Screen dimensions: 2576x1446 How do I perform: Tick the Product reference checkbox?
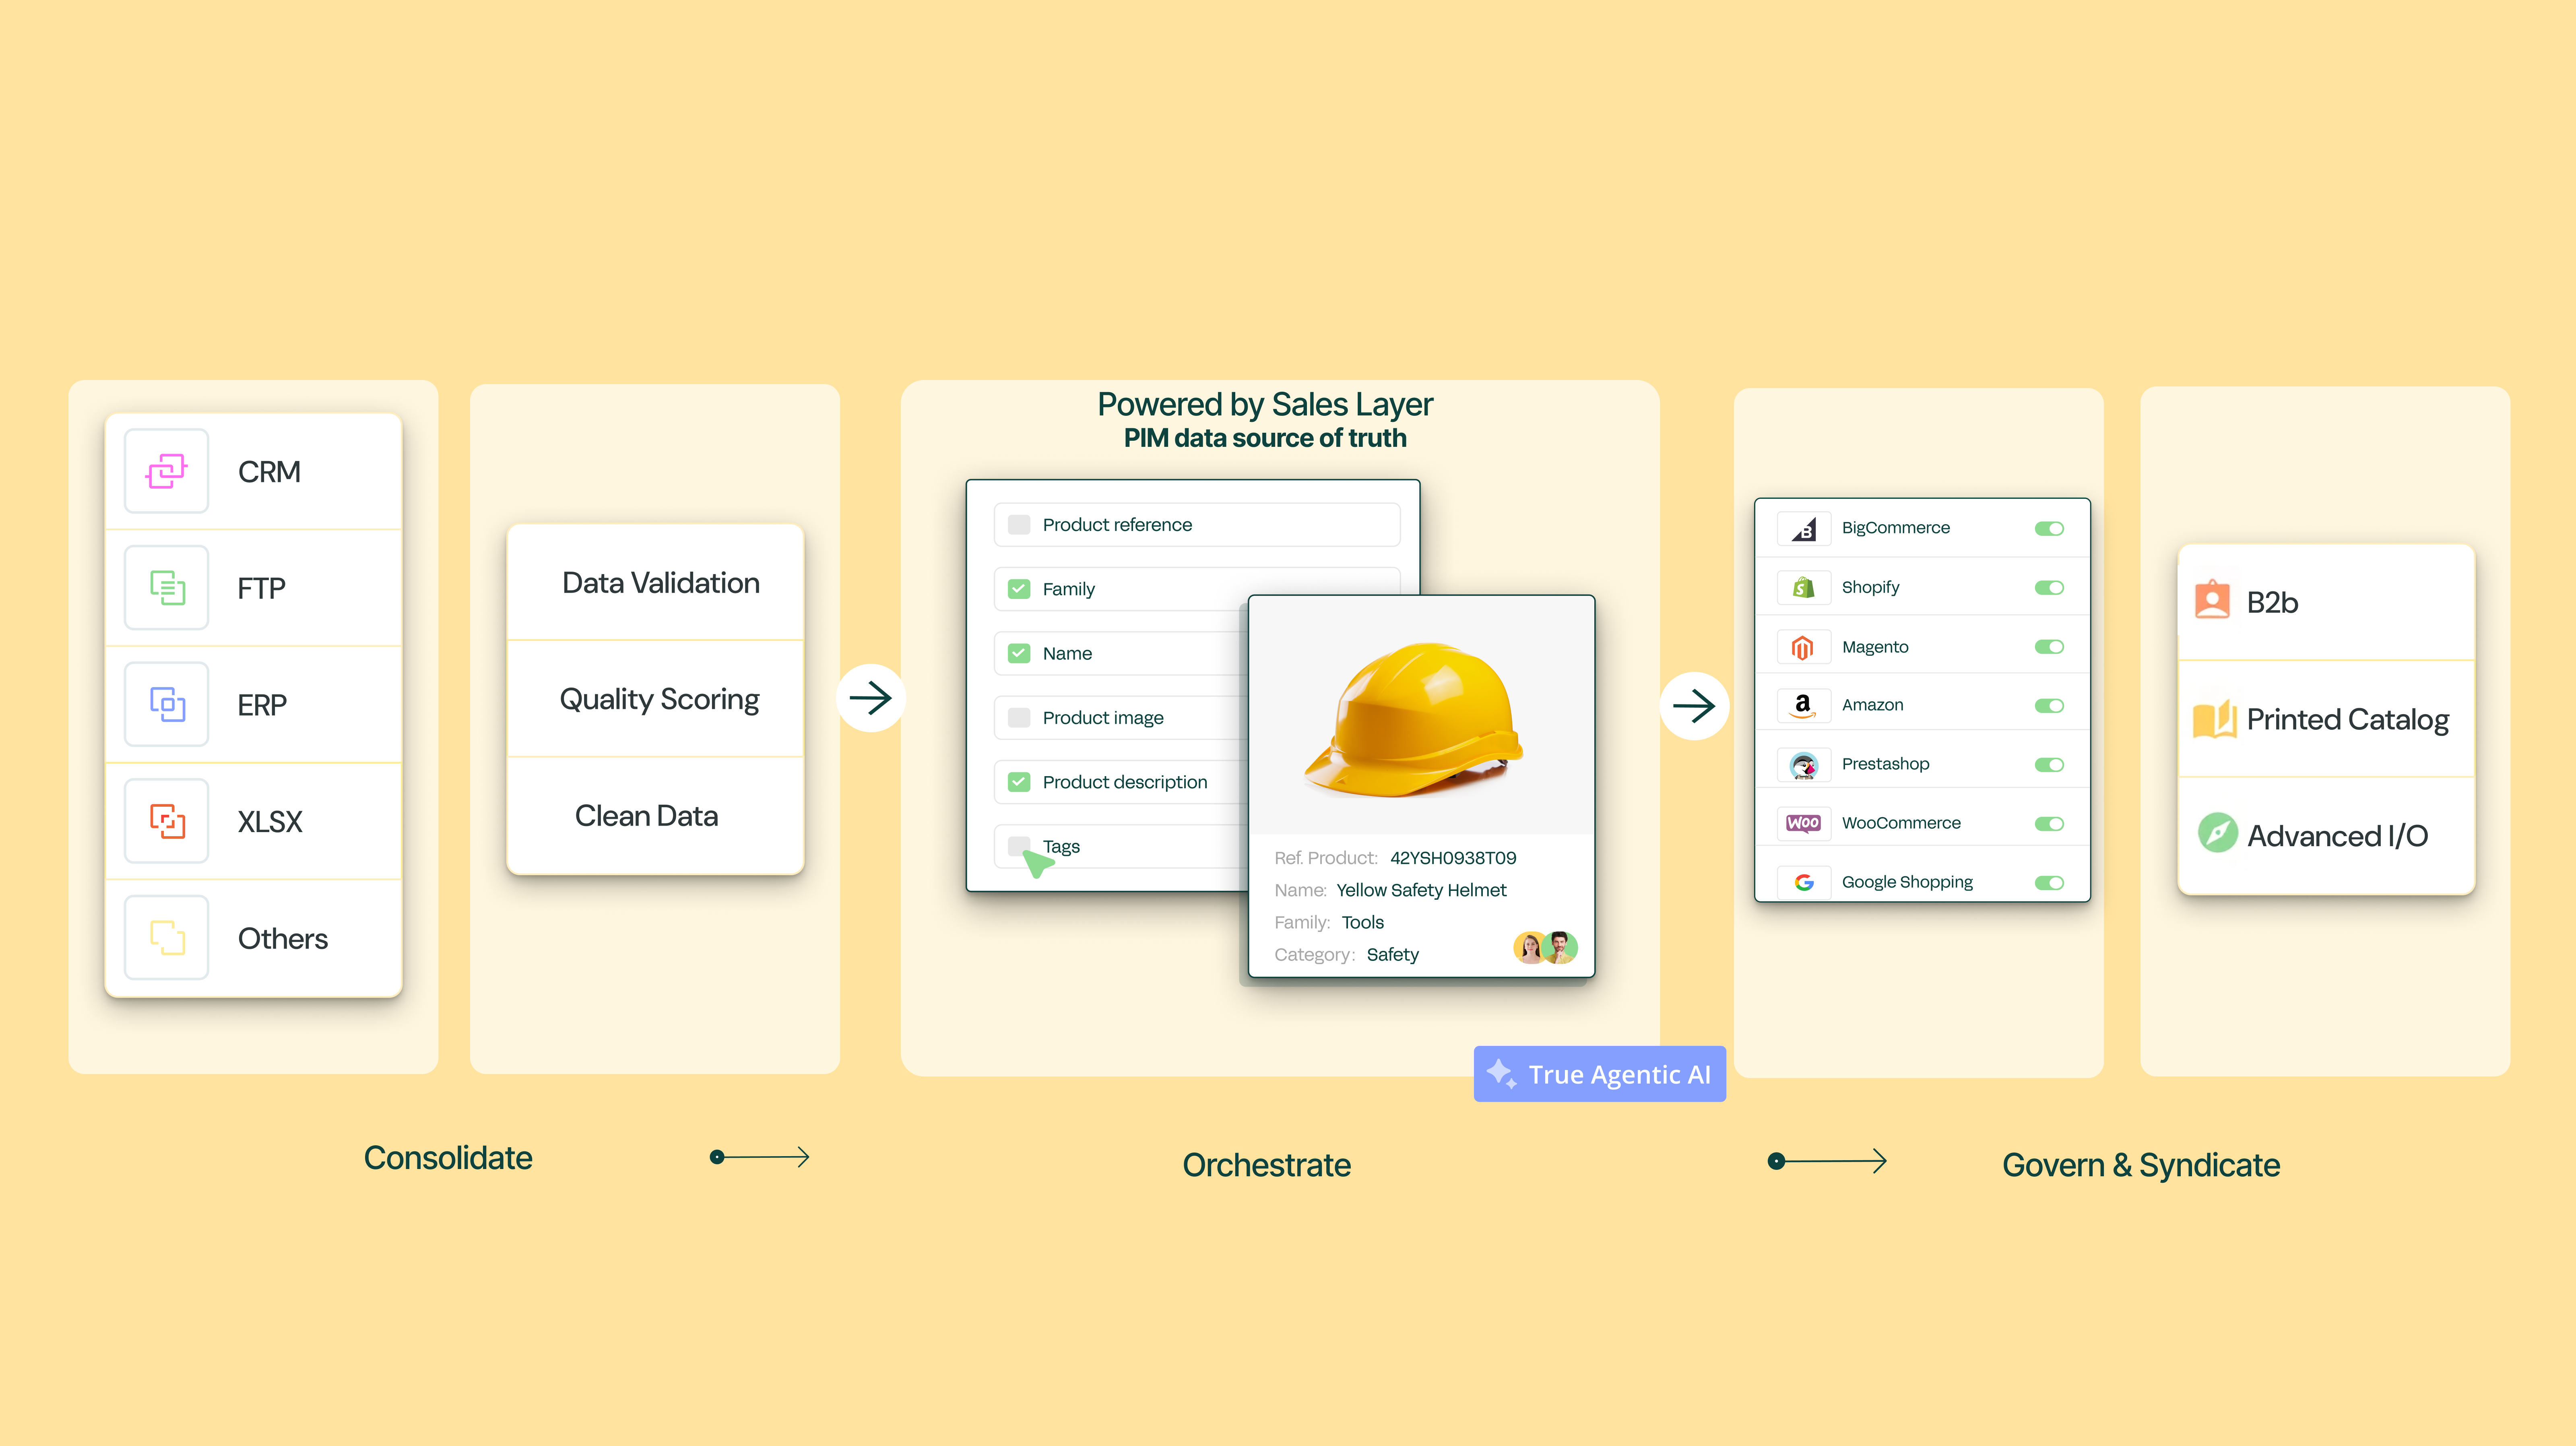[x=1019, y=525]
